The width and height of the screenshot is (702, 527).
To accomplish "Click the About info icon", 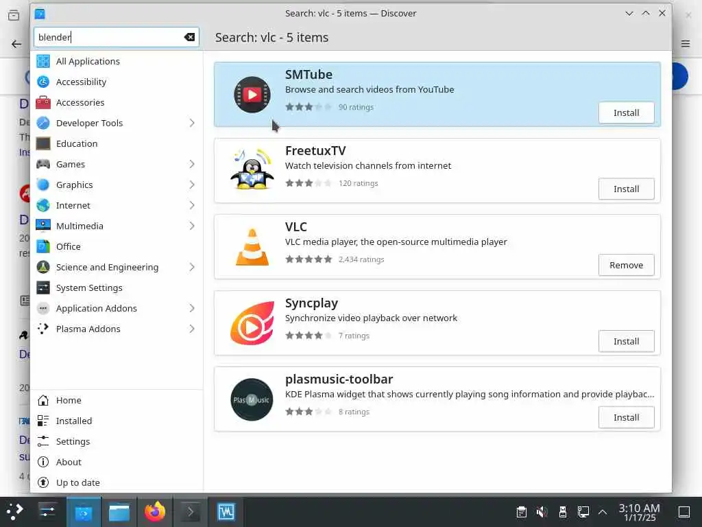I will point(43,462).
